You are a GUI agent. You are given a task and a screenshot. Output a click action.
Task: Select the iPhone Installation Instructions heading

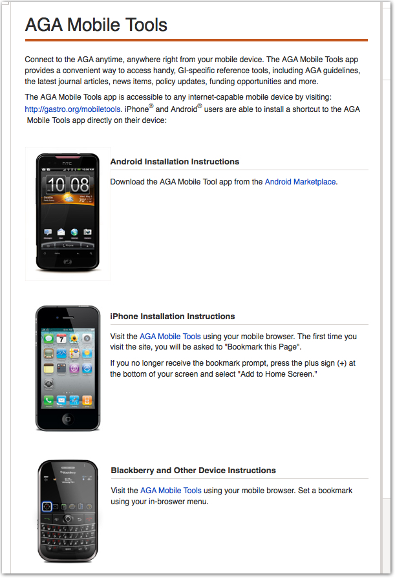point(172,317)
